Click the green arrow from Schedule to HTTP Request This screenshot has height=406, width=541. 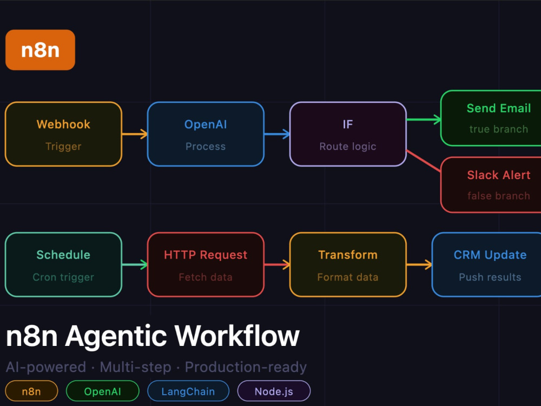(x=135, y=265)
